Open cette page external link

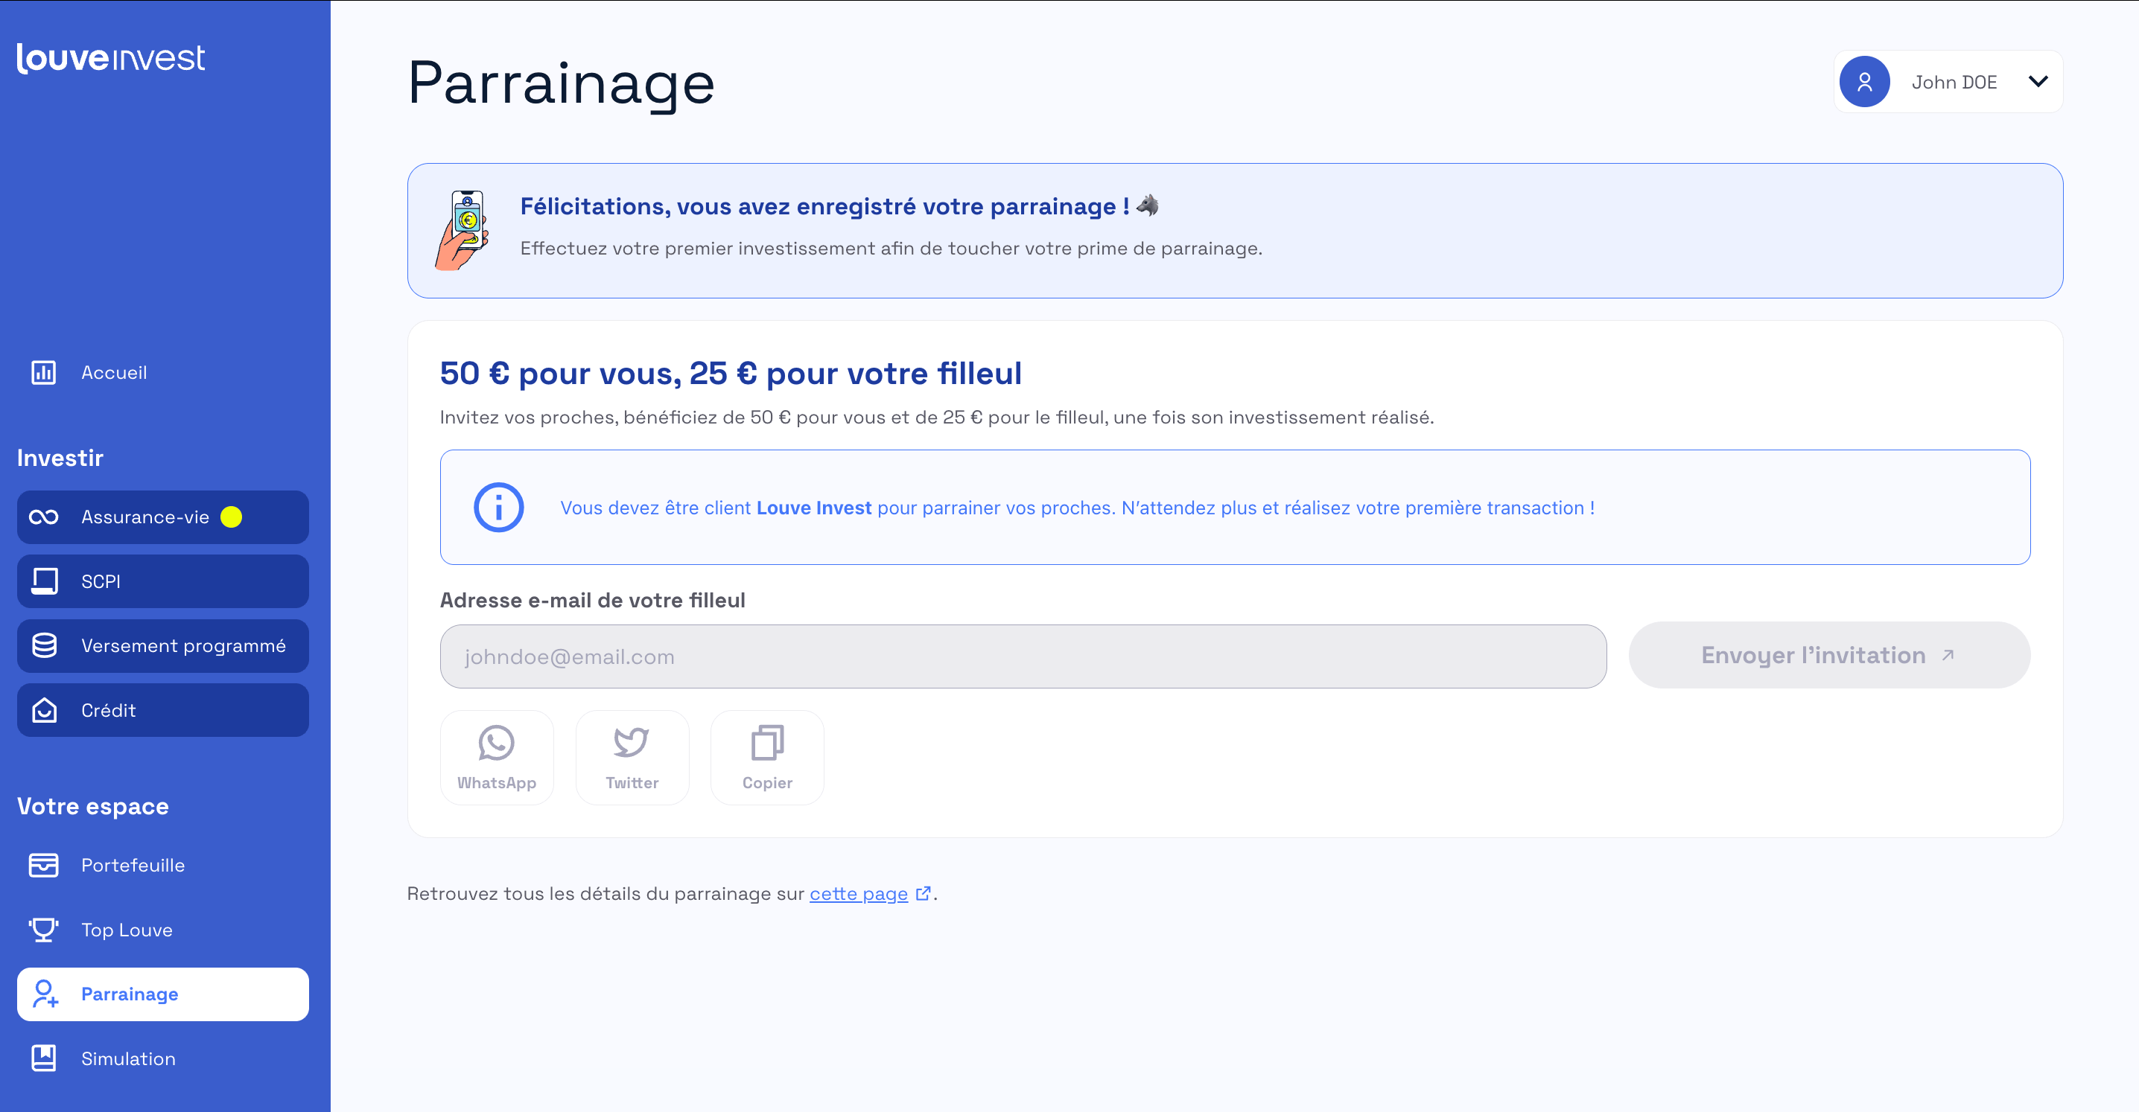coord(859,894)
